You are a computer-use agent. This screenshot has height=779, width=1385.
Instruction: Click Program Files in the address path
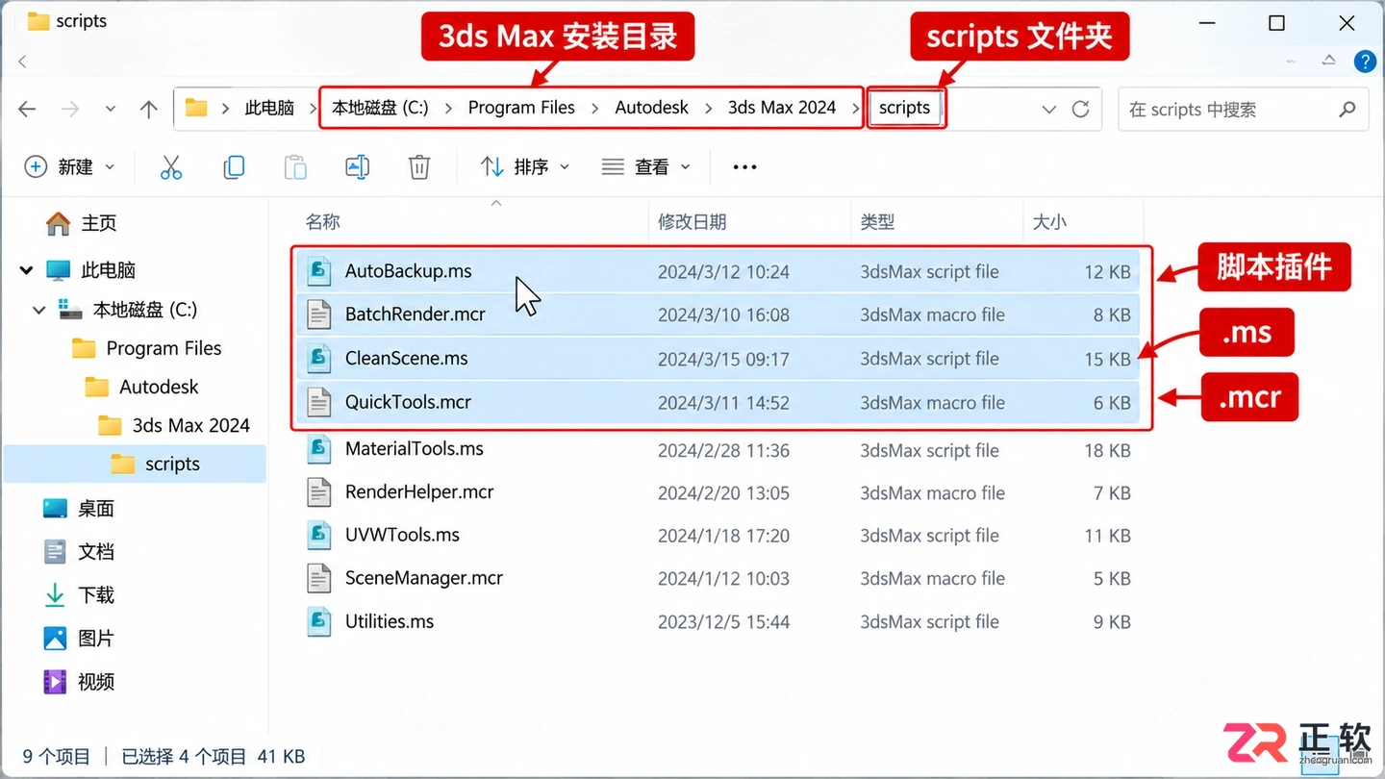[521, 108]
